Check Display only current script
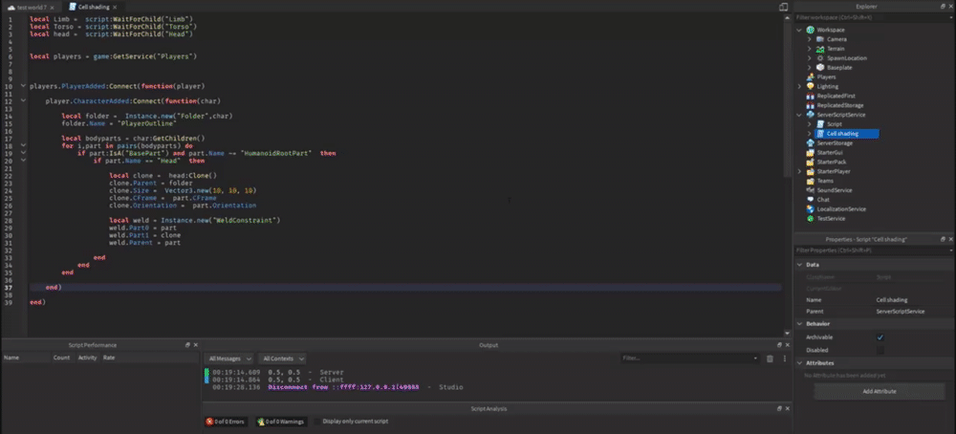 pyautogui.click(x=317, y=422)
